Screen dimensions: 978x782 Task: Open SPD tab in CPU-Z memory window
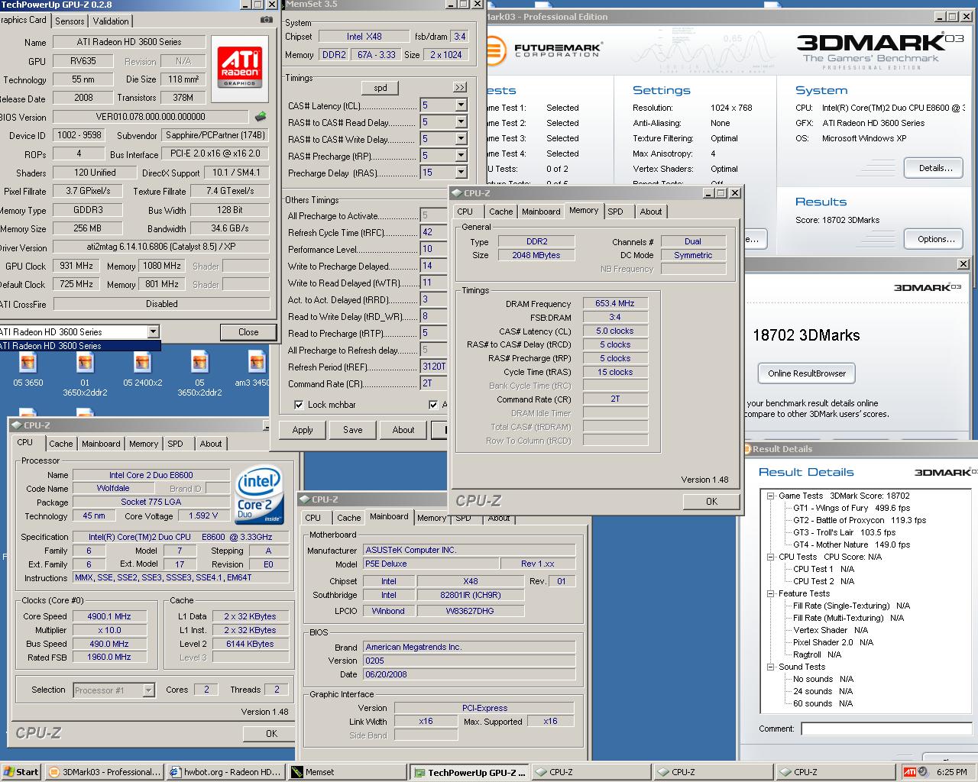pyautogui.click(x=616, y=212)
